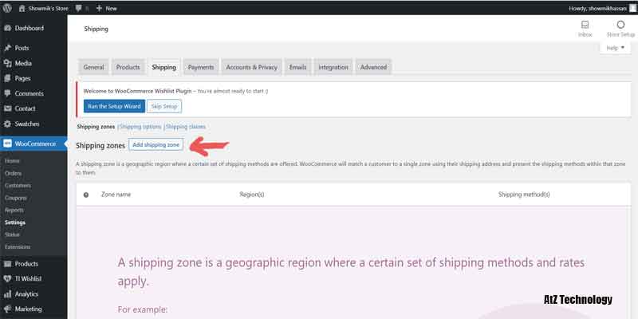Switch to the Accounts & Privacy tab
This screenshot has width=638, height=319.
pos(251,67)
